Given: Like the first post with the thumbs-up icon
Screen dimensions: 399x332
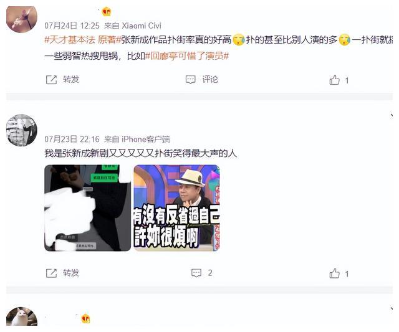Looking at the screenshot, I should tap(334, 80).
